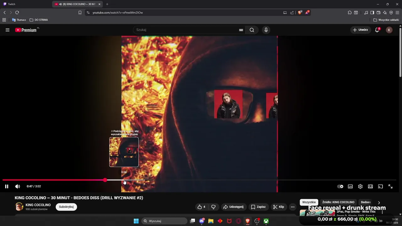Open Opera GX from taskbar

pos(238,221)
